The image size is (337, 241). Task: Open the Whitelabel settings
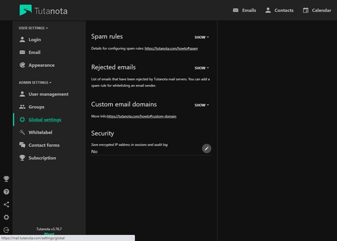(40, 133)
